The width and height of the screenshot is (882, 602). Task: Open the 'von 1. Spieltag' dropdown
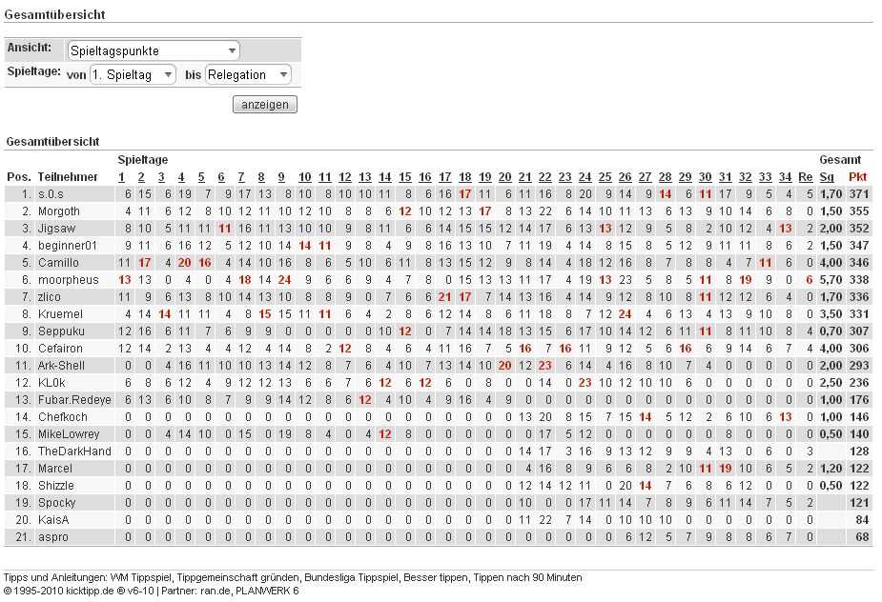point(133,74)
